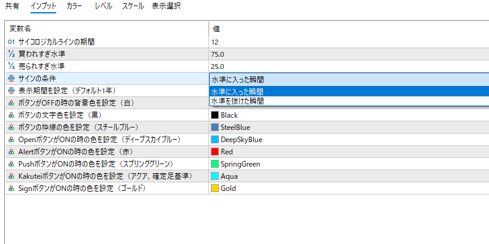
Task: Switch to the 共有 tab
Action: 12,6
